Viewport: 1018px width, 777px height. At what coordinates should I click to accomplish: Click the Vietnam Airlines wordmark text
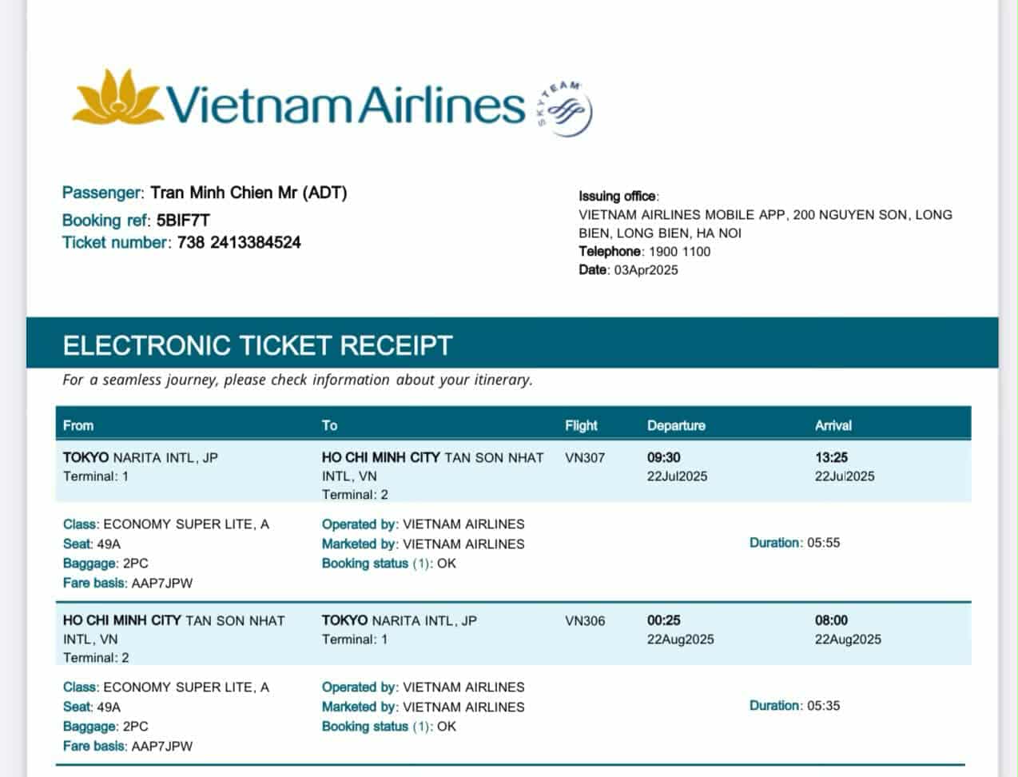[x=344, y=105]
